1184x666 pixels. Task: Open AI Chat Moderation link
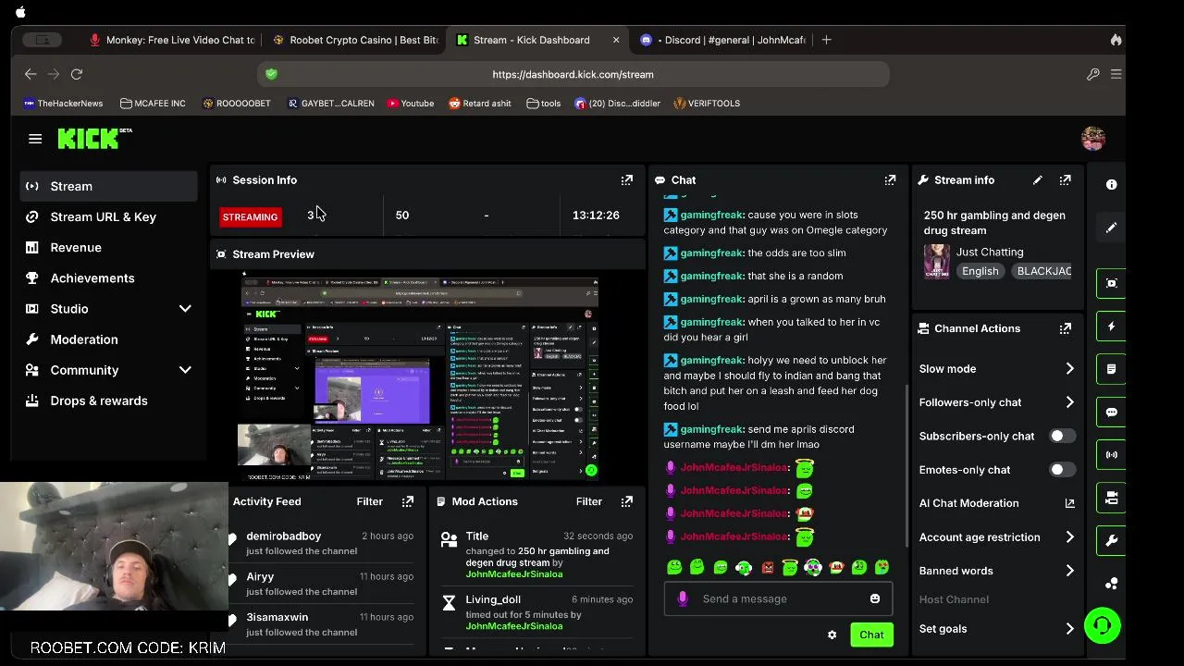click(996, 503)
